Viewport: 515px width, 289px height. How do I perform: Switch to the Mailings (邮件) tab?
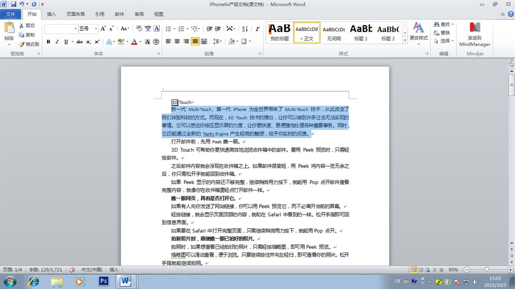[120, 14]
